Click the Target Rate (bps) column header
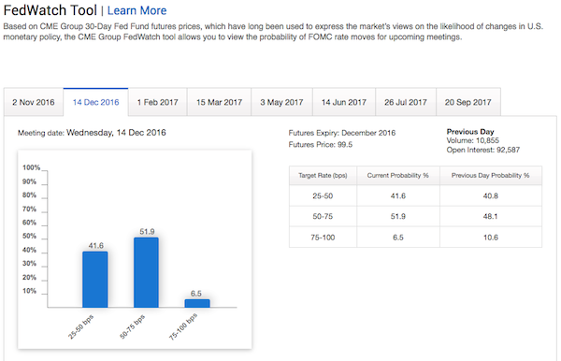Screen dimensions: 561x361 323,175
